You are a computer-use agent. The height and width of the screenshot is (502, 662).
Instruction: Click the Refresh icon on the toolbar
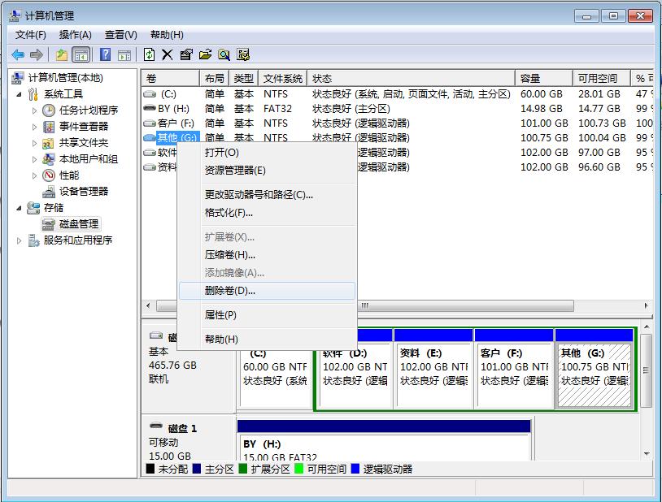[149, 54]
